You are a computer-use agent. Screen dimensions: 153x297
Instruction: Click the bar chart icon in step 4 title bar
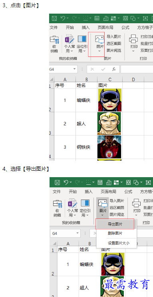click(x=109, y=182)
